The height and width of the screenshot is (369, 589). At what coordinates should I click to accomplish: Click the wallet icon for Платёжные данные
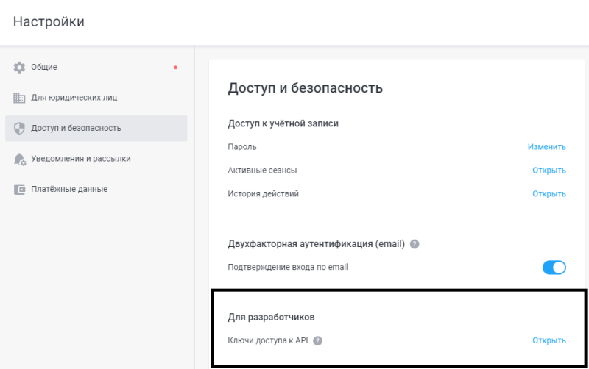[19, 189]
